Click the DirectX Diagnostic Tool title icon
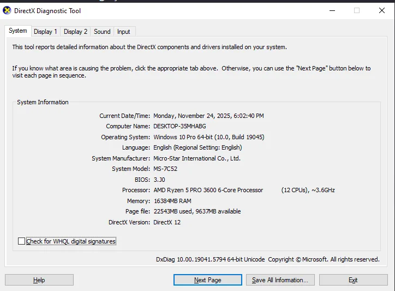 pos(7,10)
